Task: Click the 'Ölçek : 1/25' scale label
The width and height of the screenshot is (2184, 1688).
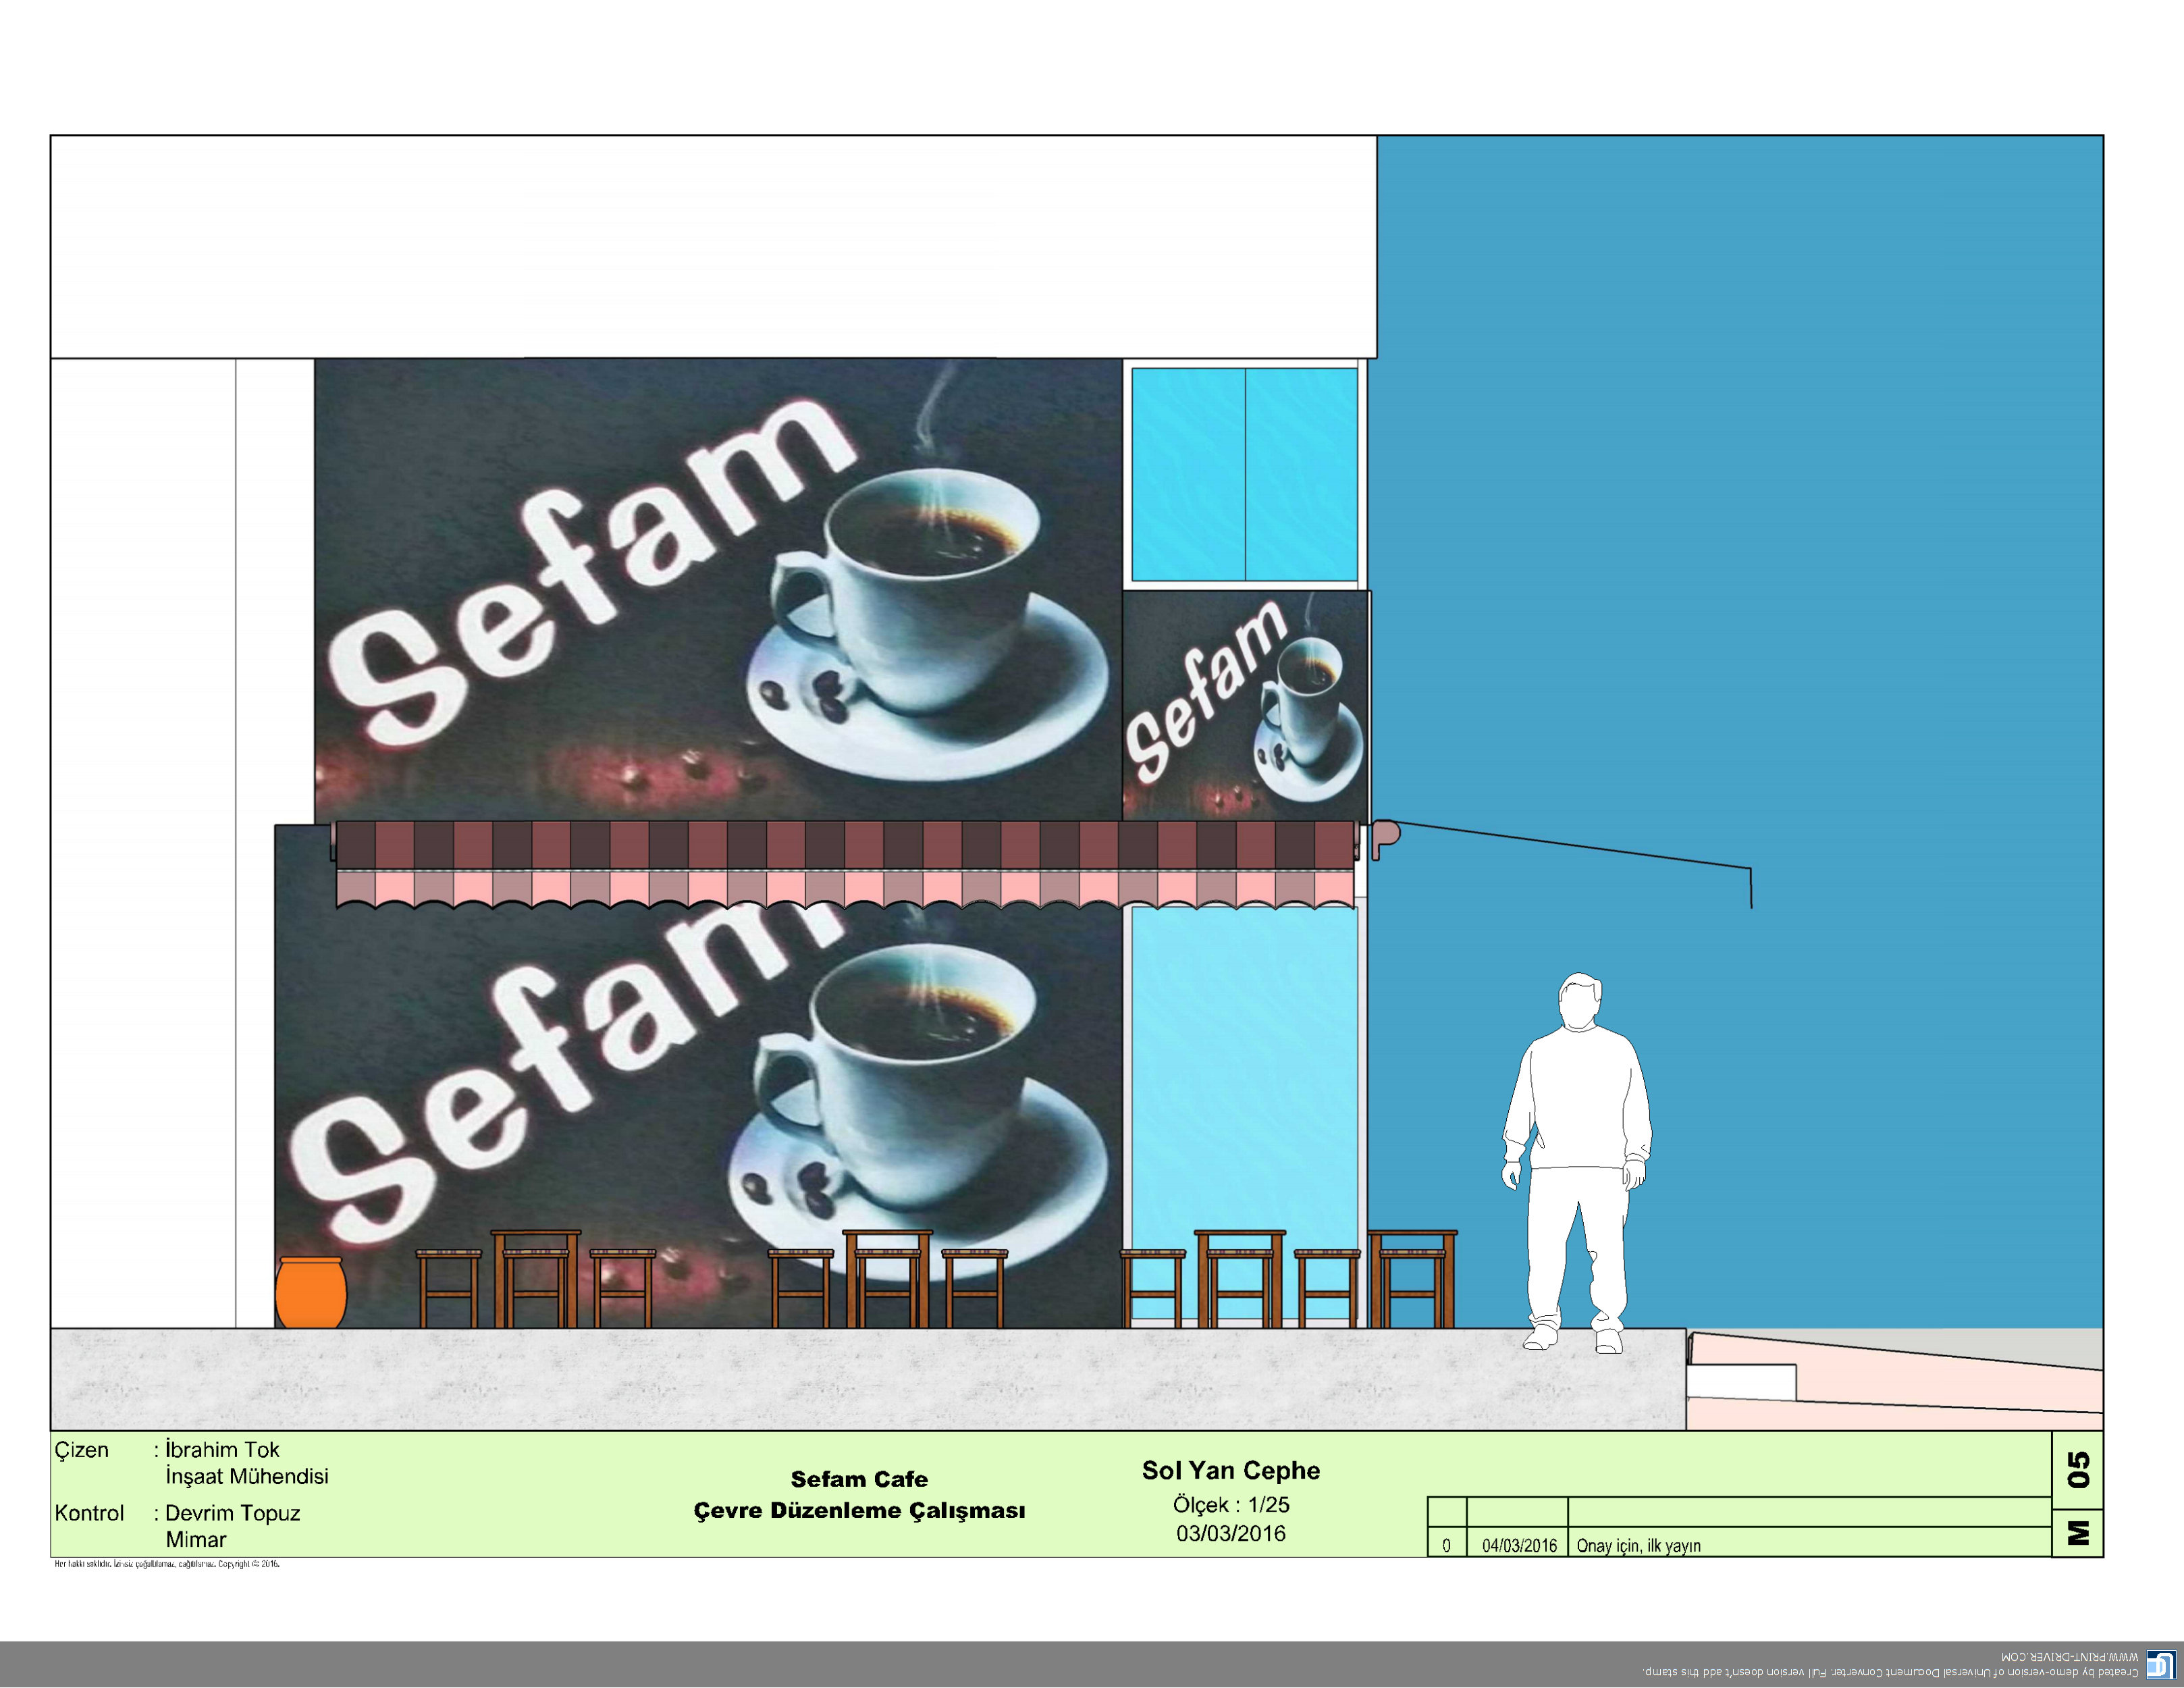Action: tap(1230, 1504)
